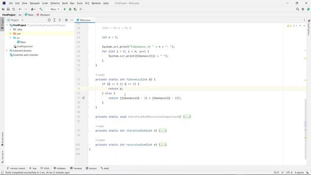Viewport: 311px width, 175px height.
Task: Select Scratches and Consoles tree item
Action: (24, 55)
